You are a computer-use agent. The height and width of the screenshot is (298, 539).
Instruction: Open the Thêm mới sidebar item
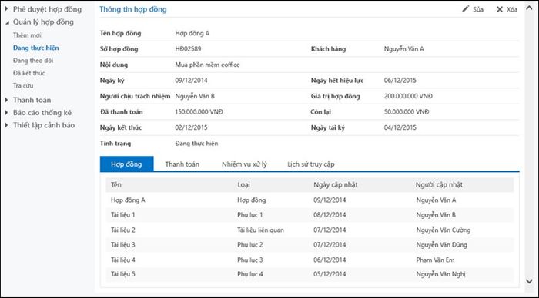tap(27, 35)
